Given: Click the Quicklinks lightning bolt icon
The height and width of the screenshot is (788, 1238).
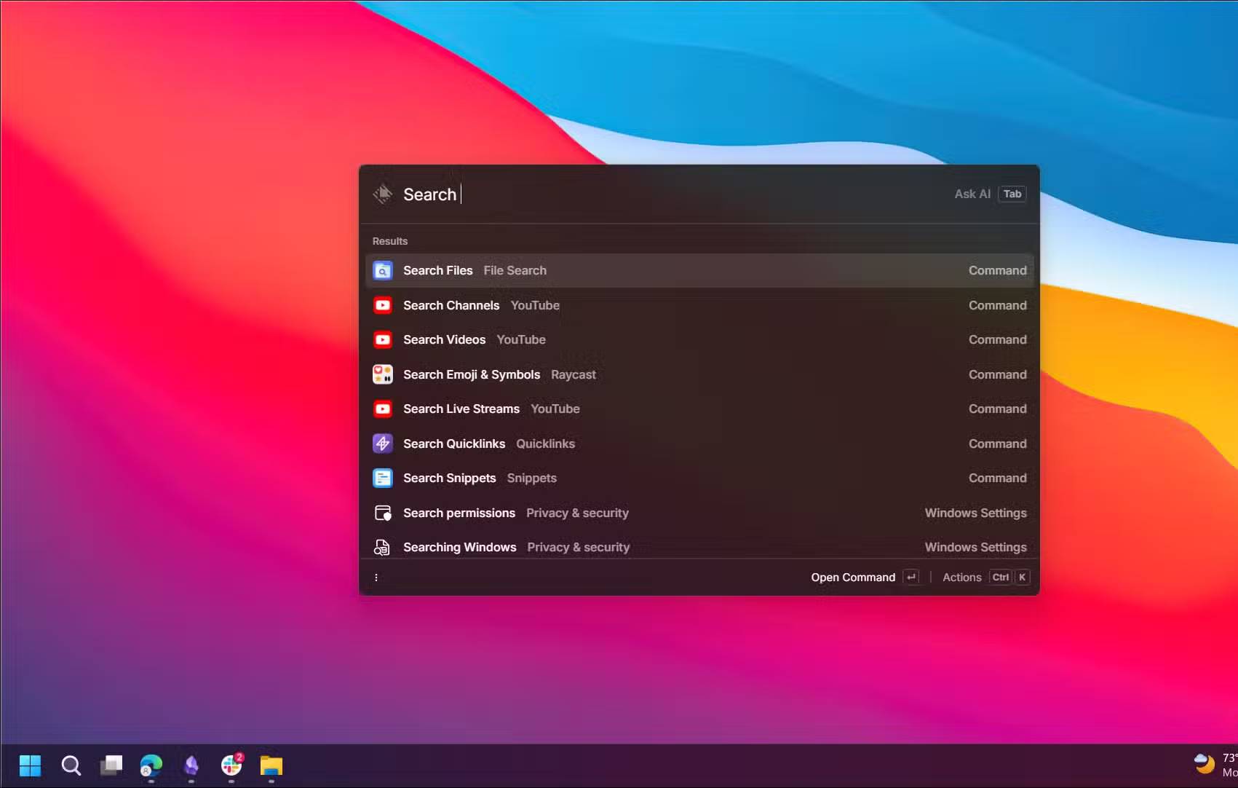Looking at the screenshot, I should [x=382, y=444].
